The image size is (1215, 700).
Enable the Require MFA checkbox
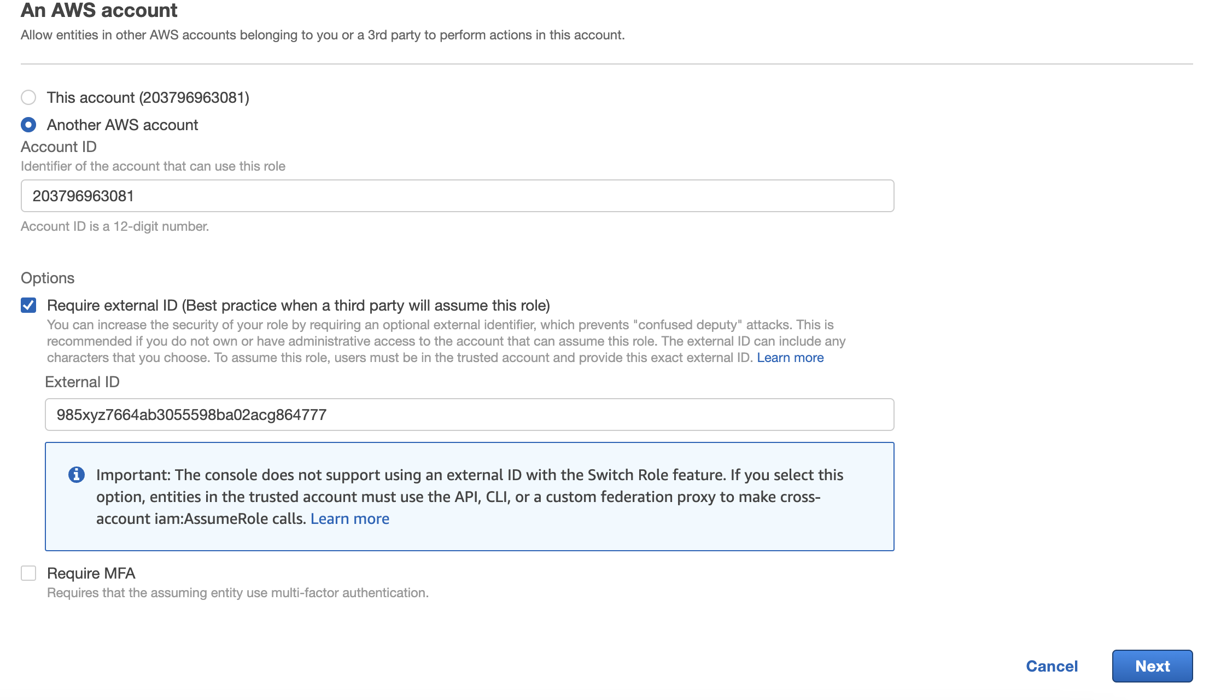pos(28,573)
